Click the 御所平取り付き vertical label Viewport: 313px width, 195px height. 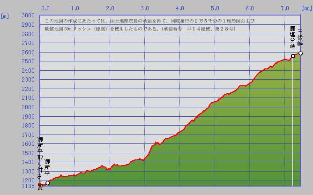[x=40, y=158]
